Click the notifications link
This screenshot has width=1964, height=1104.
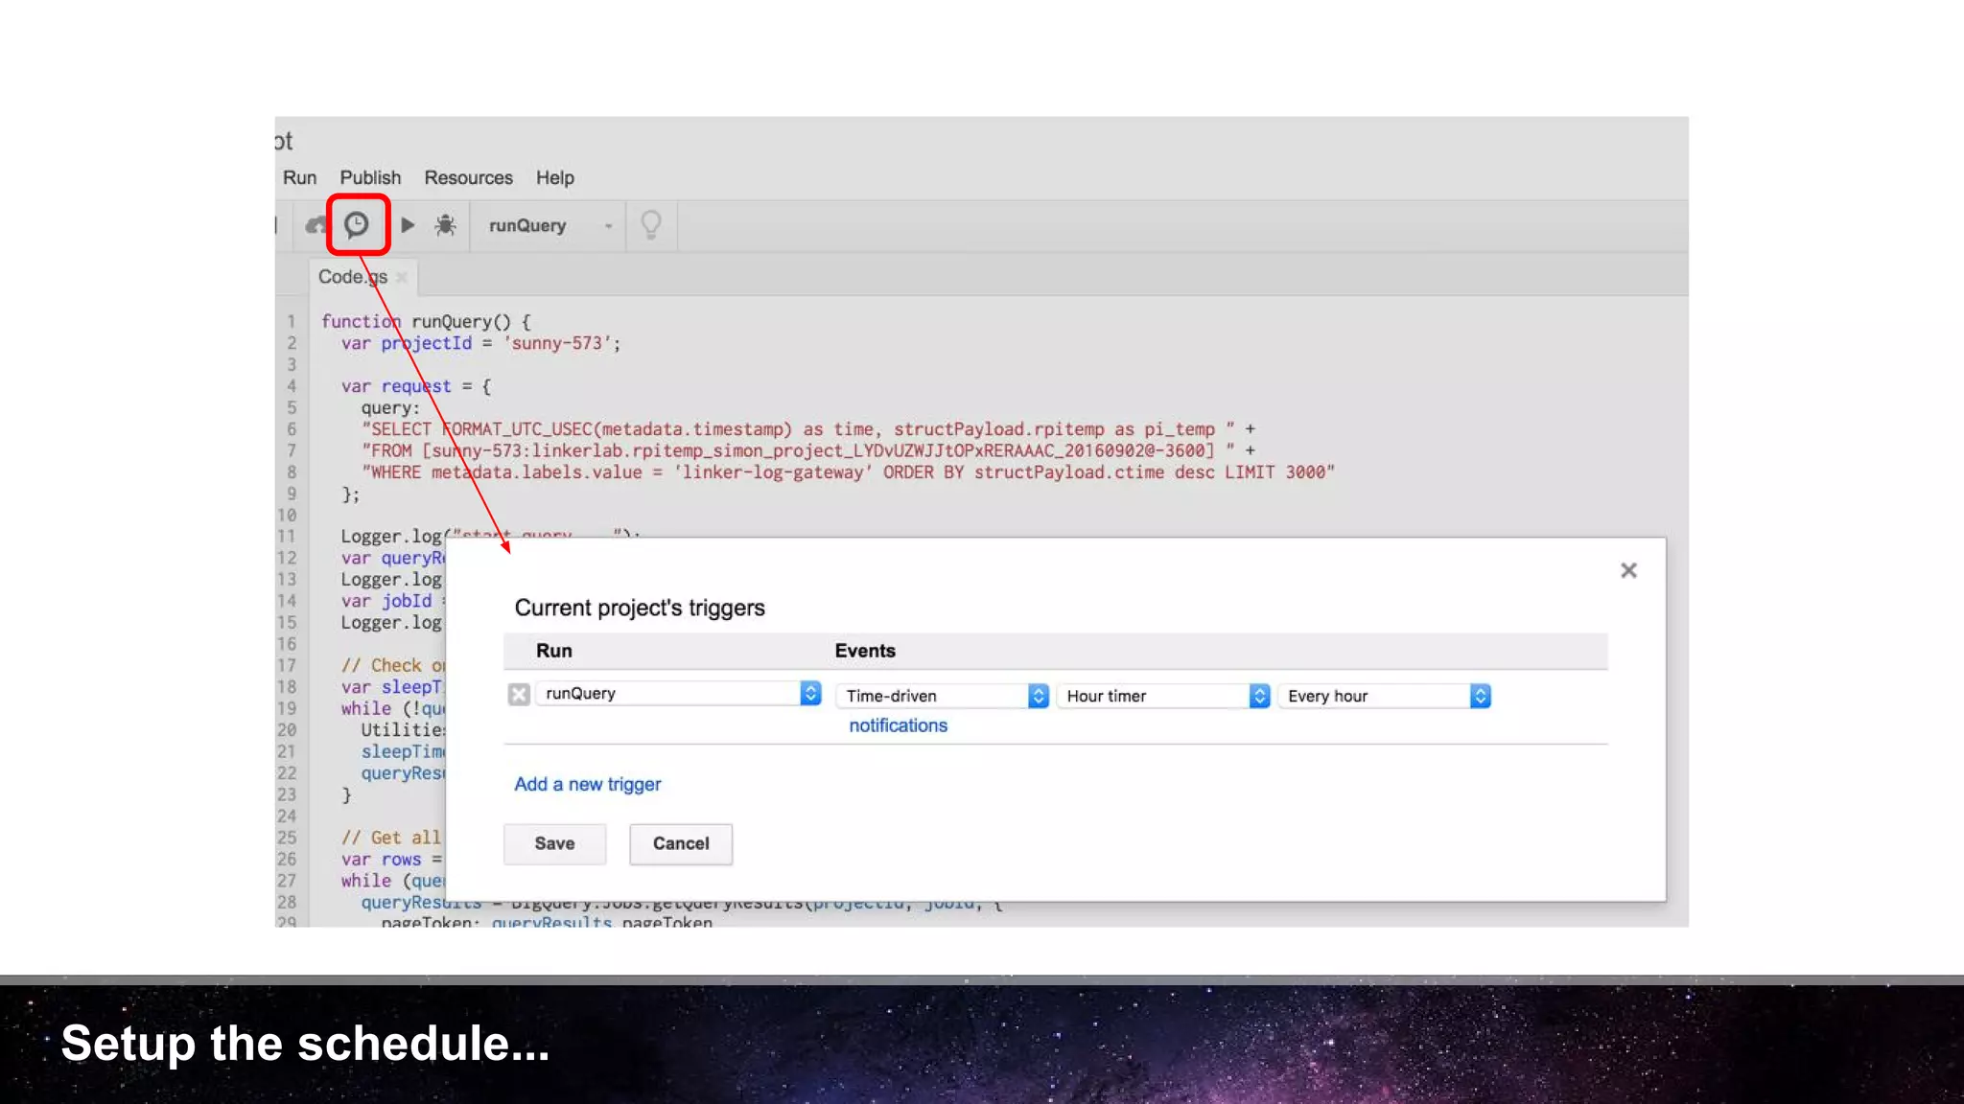898,725
